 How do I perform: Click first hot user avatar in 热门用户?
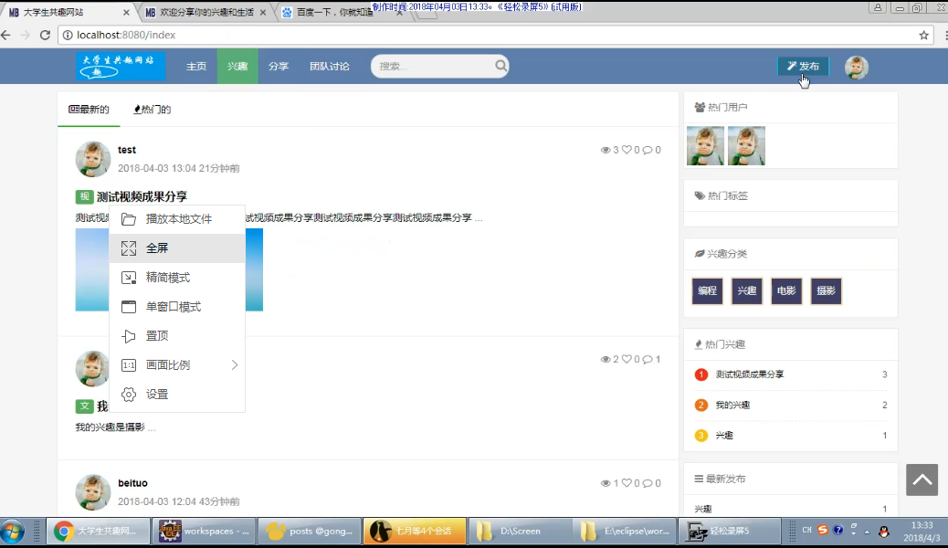[x=706, y=146]
